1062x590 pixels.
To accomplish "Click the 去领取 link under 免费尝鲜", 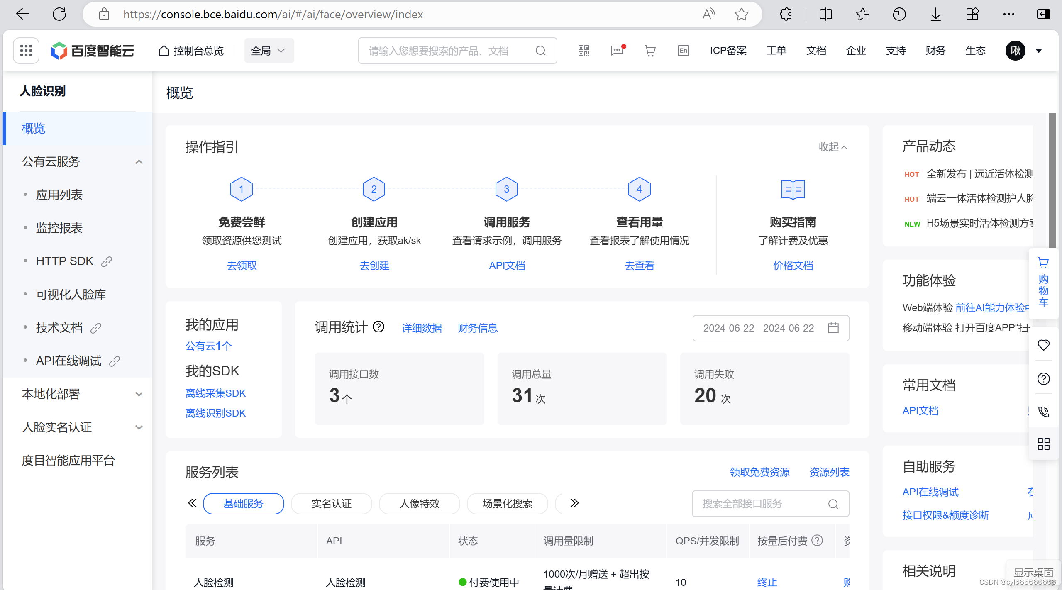I will 242,266.
